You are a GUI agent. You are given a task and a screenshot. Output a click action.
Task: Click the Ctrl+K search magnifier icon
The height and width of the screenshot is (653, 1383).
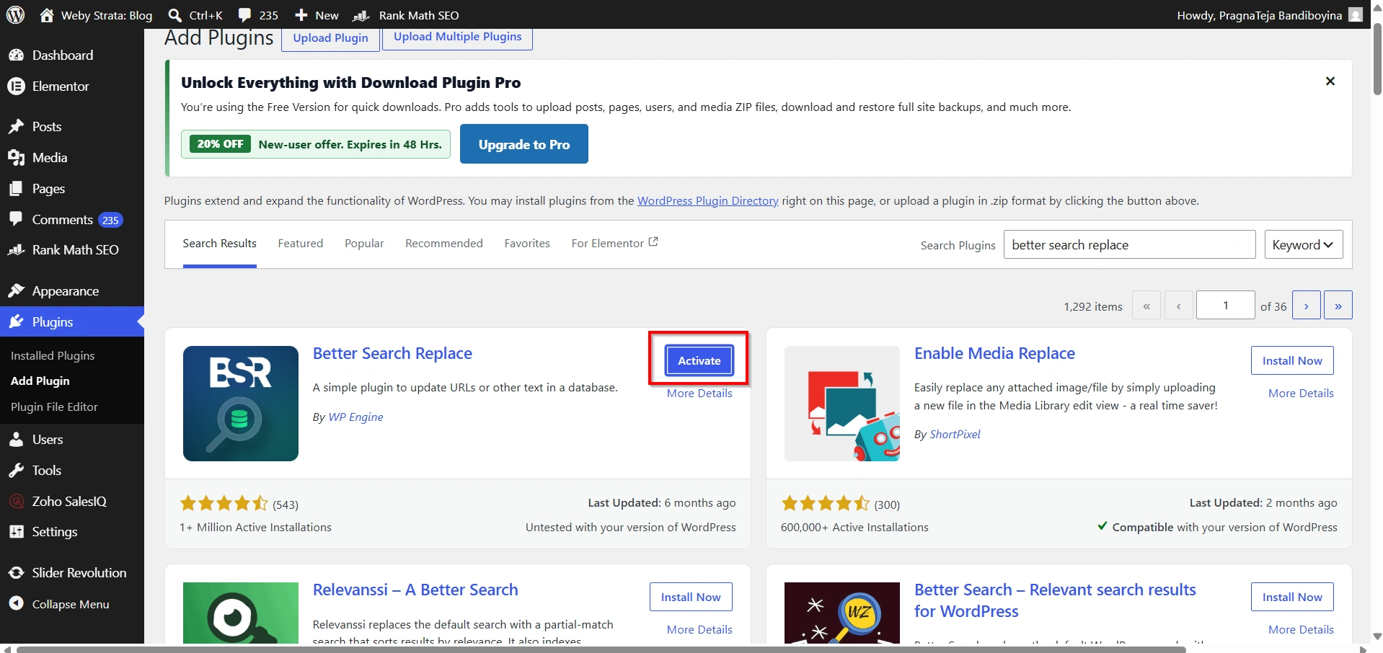[x=174, y=15]
